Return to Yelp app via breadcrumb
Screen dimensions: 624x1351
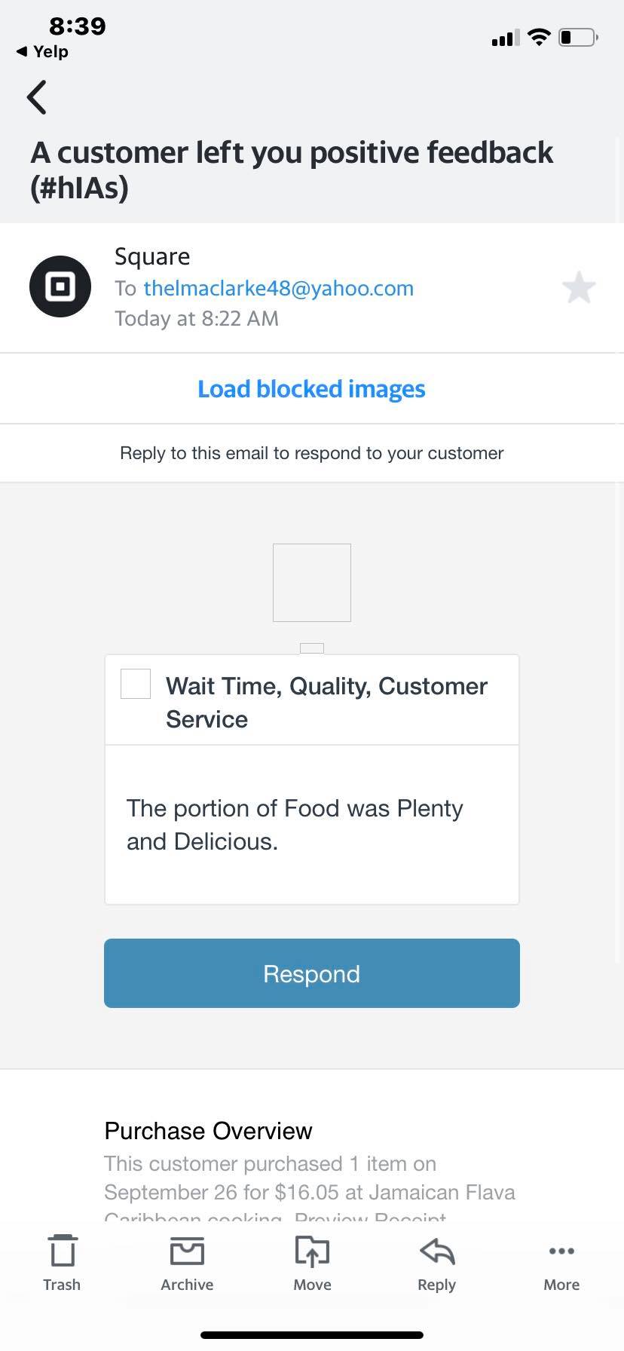point(43,51)
